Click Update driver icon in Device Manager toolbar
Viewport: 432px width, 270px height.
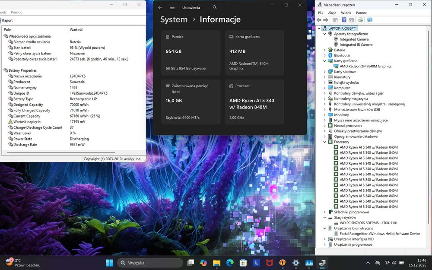[360, 20]
